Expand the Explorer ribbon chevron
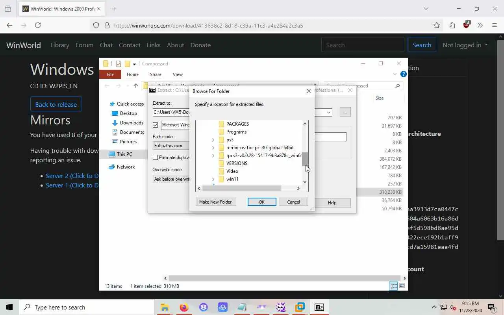 (x=395, y=74)
